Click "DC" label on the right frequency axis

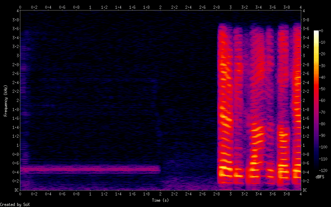click(305, 190)
